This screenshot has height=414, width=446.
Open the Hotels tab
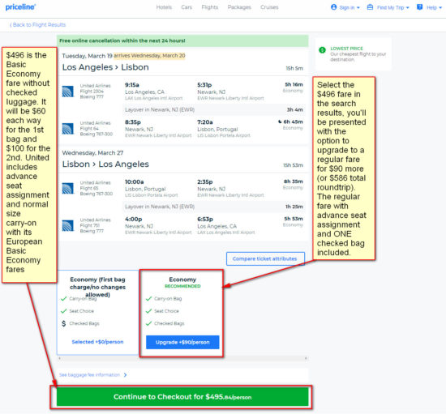pos(164,7)
